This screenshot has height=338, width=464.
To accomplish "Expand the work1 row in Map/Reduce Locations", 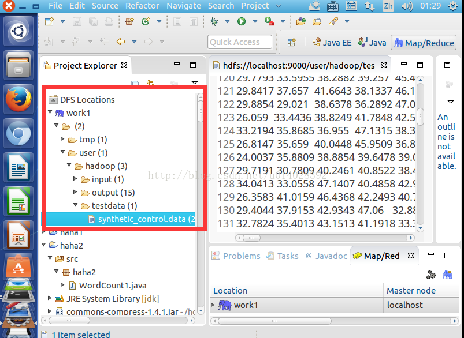I will coord(213,305).
